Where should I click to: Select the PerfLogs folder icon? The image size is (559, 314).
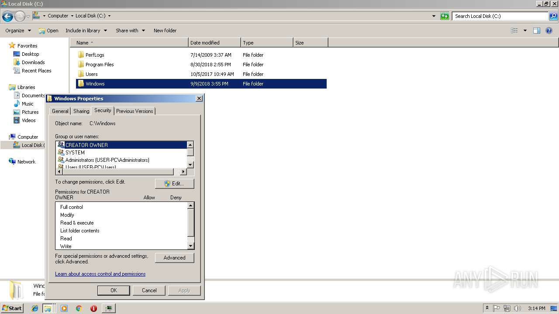tap(81, 55)
